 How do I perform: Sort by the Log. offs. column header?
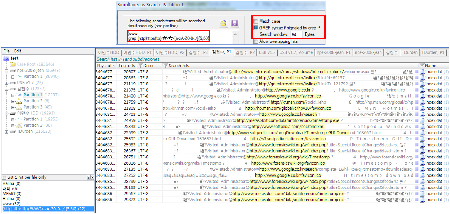click(127, 66)
